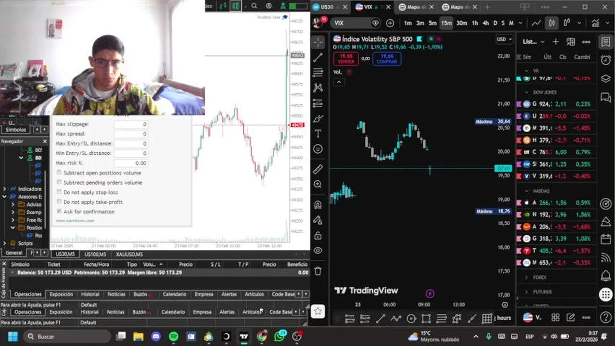Enable Do not apply take-profit checkbox
615x346 pixels.
pos(59,202)
